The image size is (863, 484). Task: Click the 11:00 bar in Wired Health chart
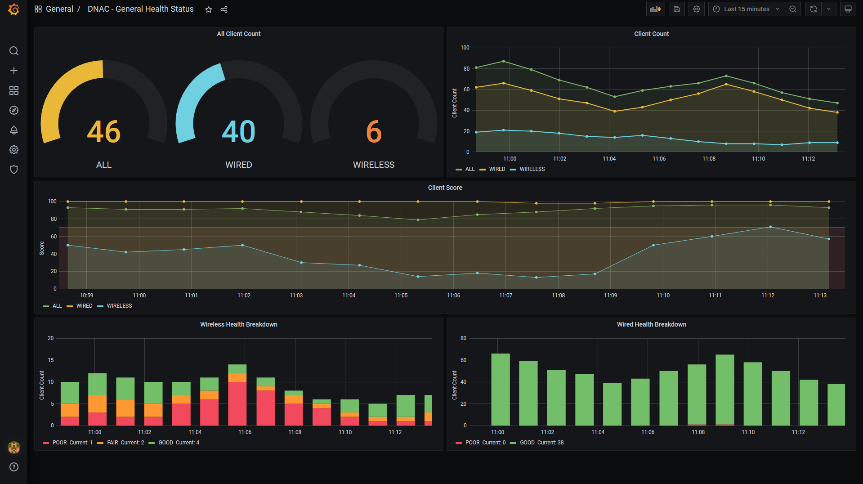pos(501,390)
